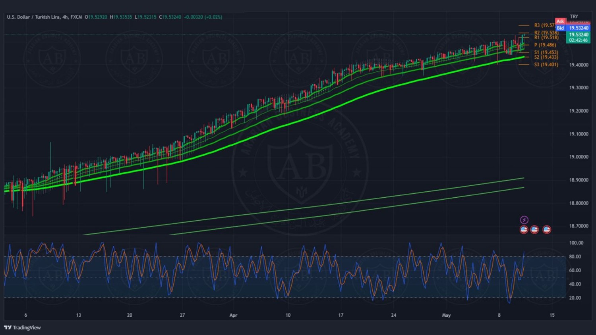Click the 19.00000 price scale level
Image resolution: width=596 pixels, height=335 pixels.
point(579,157)
